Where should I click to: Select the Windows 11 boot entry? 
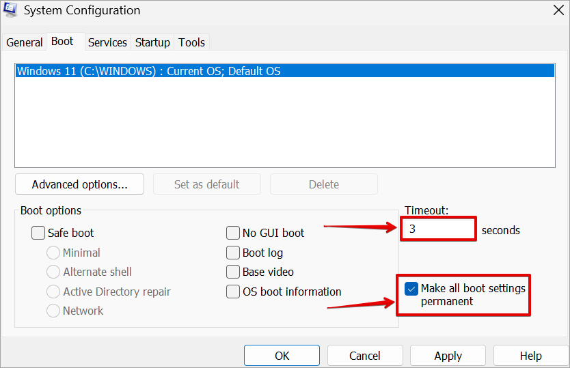tap(148, 71)
